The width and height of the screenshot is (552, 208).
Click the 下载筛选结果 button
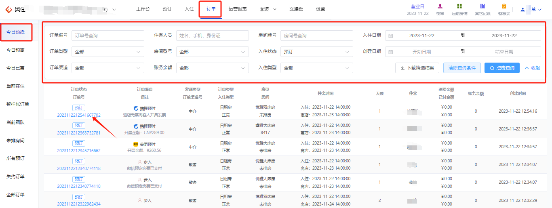[417, 68]
